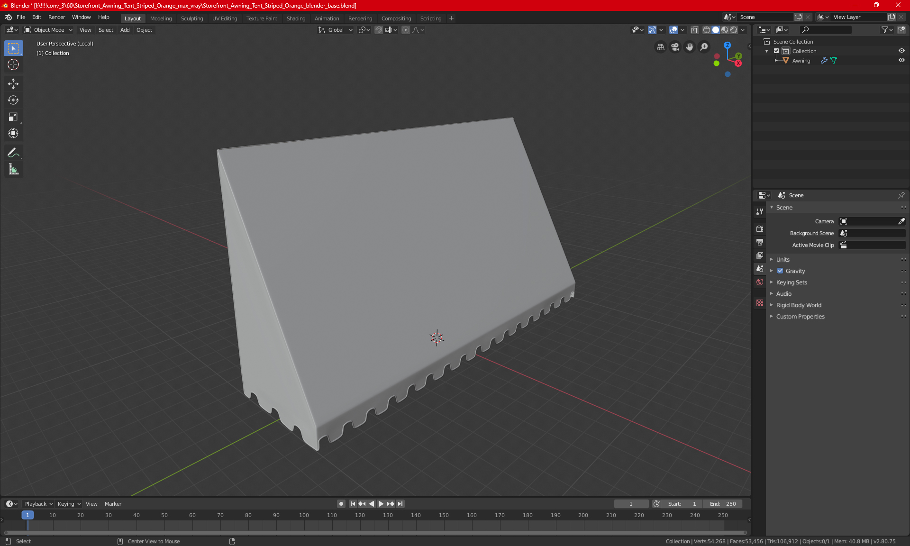
Task: Play the animation forward
Action: 381,504
